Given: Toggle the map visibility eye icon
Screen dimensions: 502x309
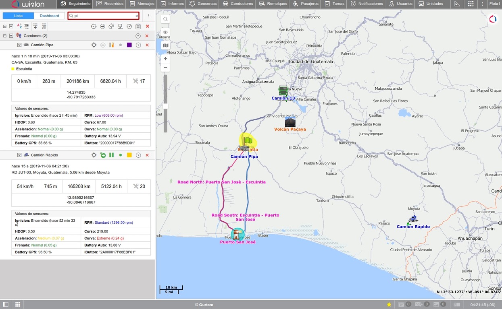Looking at the screenshot, I should click(166, 32).
